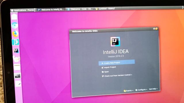Launch IntelliJ IDEA from the dock
This screenshot has width=184, height=103.
point(16,51)
